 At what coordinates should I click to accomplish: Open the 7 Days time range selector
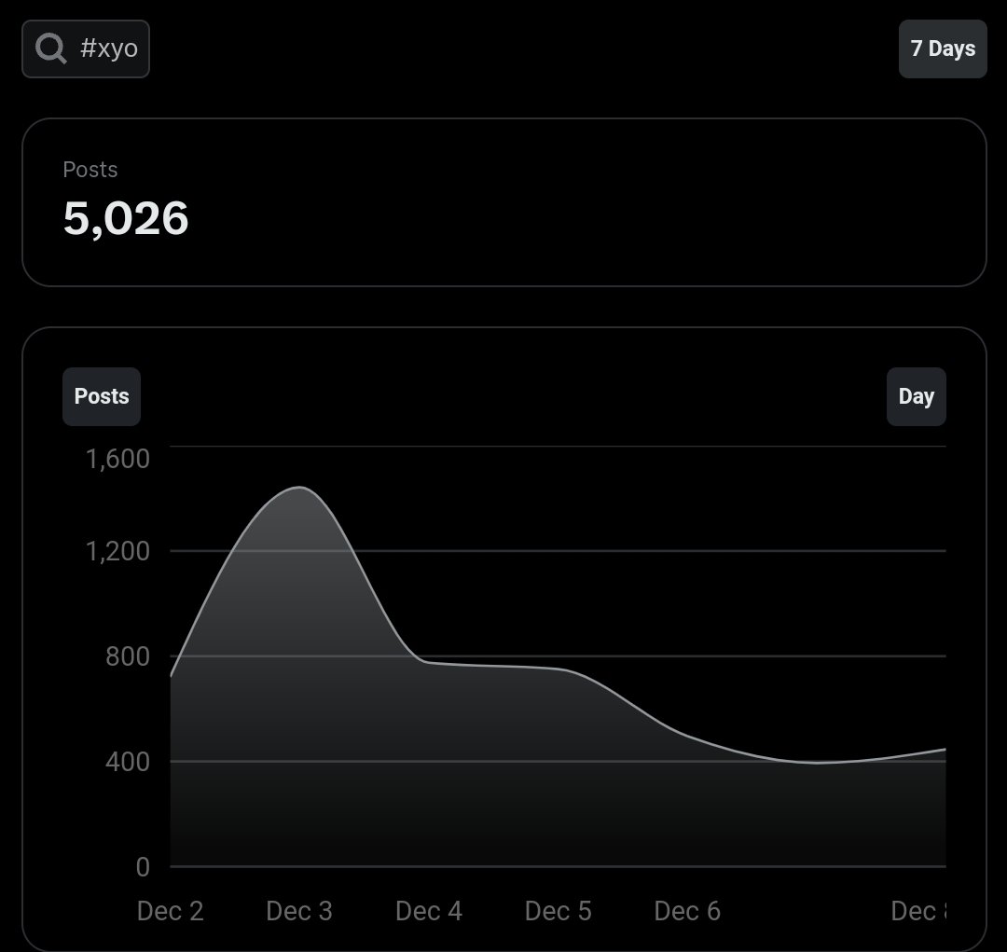tap(943, 48)
